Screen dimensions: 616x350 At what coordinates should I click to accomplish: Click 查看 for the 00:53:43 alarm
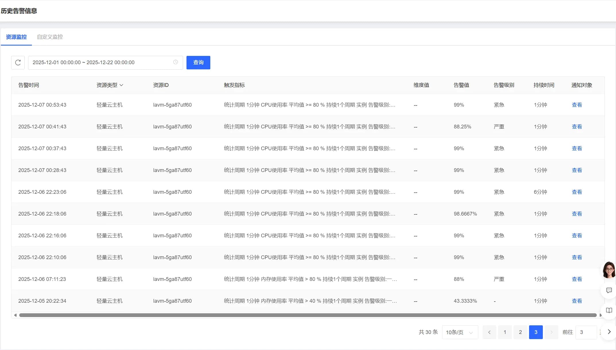click(577, 105)
